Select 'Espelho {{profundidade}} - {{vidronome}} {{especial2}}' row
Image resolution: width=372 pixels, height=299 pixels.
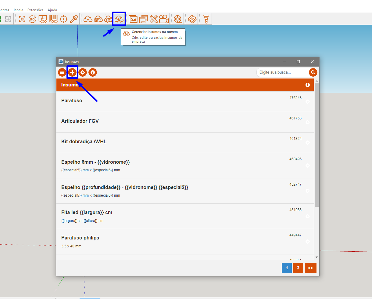pos(185,191)
